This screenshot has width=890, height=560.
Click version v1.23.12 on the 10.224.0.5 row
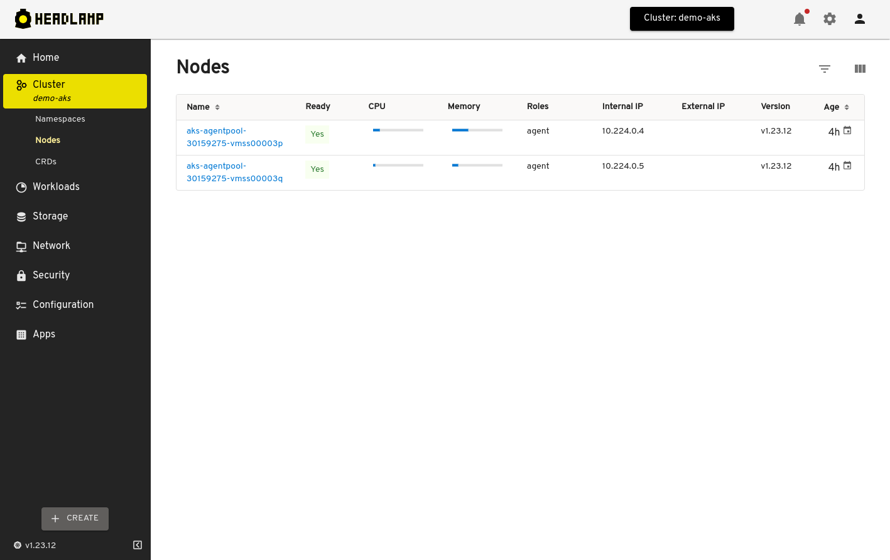tap(776, 166)
